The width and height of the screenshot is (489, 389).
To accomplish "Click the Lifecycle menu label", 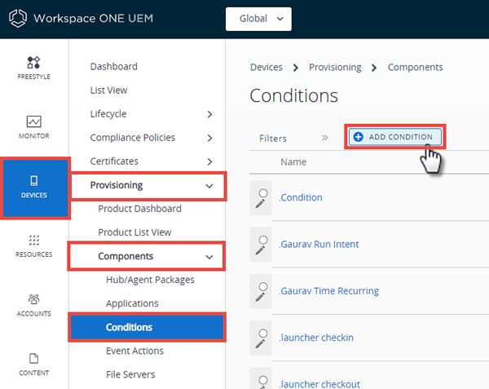I will click(108, 114).
